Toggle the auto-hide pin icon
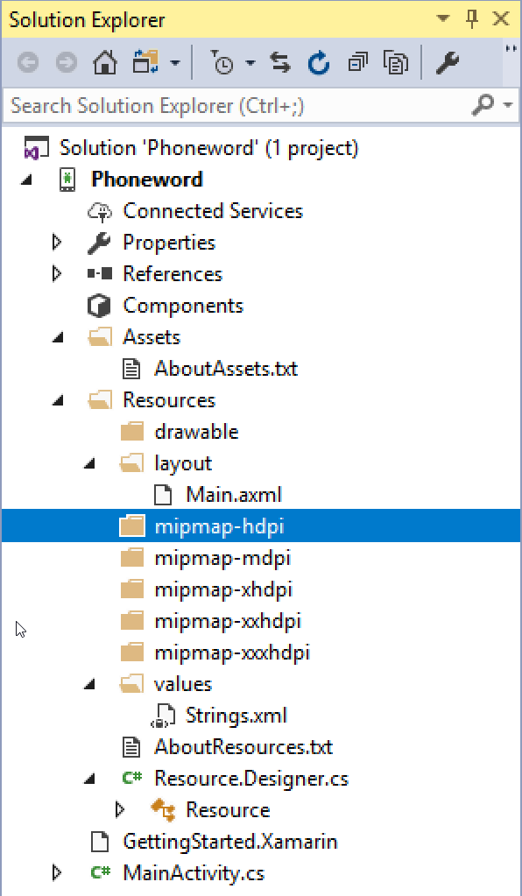This screenshot has width=522, height=896. tap(472, 19)
